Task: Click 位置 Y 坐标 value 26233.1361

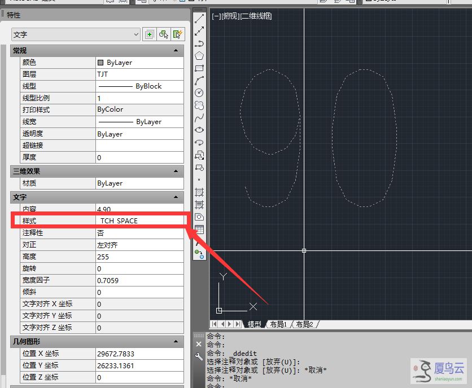Action: 139,365
